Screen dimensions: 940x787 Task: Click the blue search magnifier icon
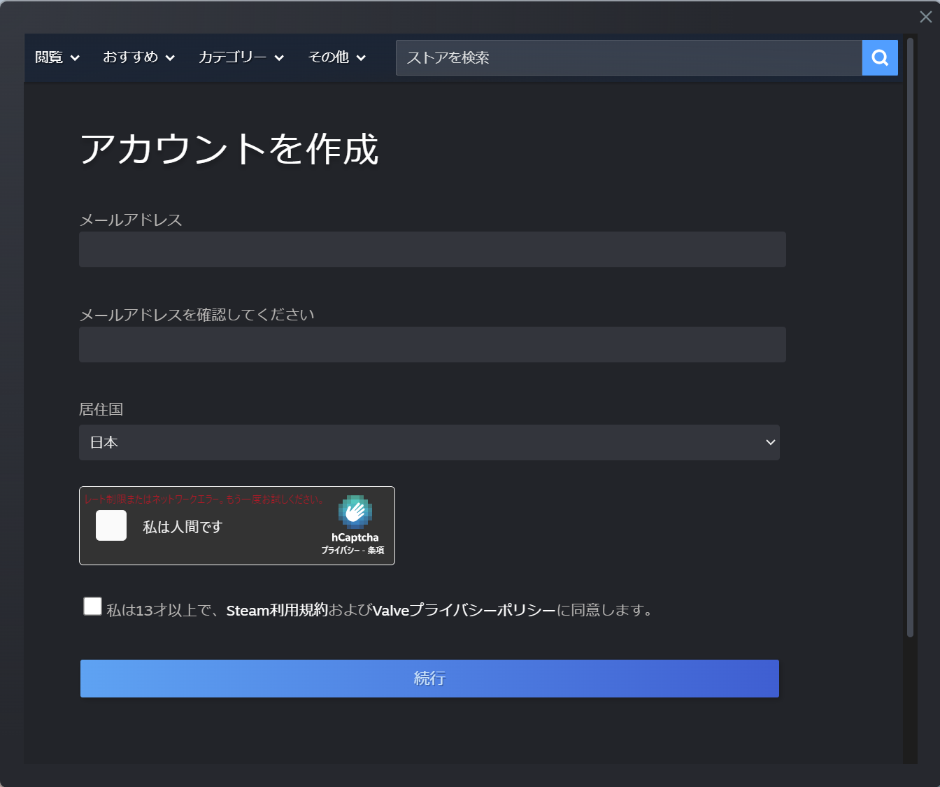(879, 57)
